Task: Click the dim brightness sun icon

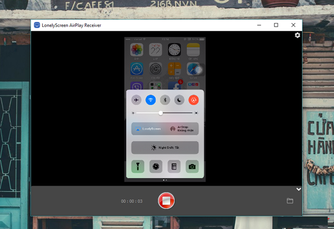Action: (134, 113)
